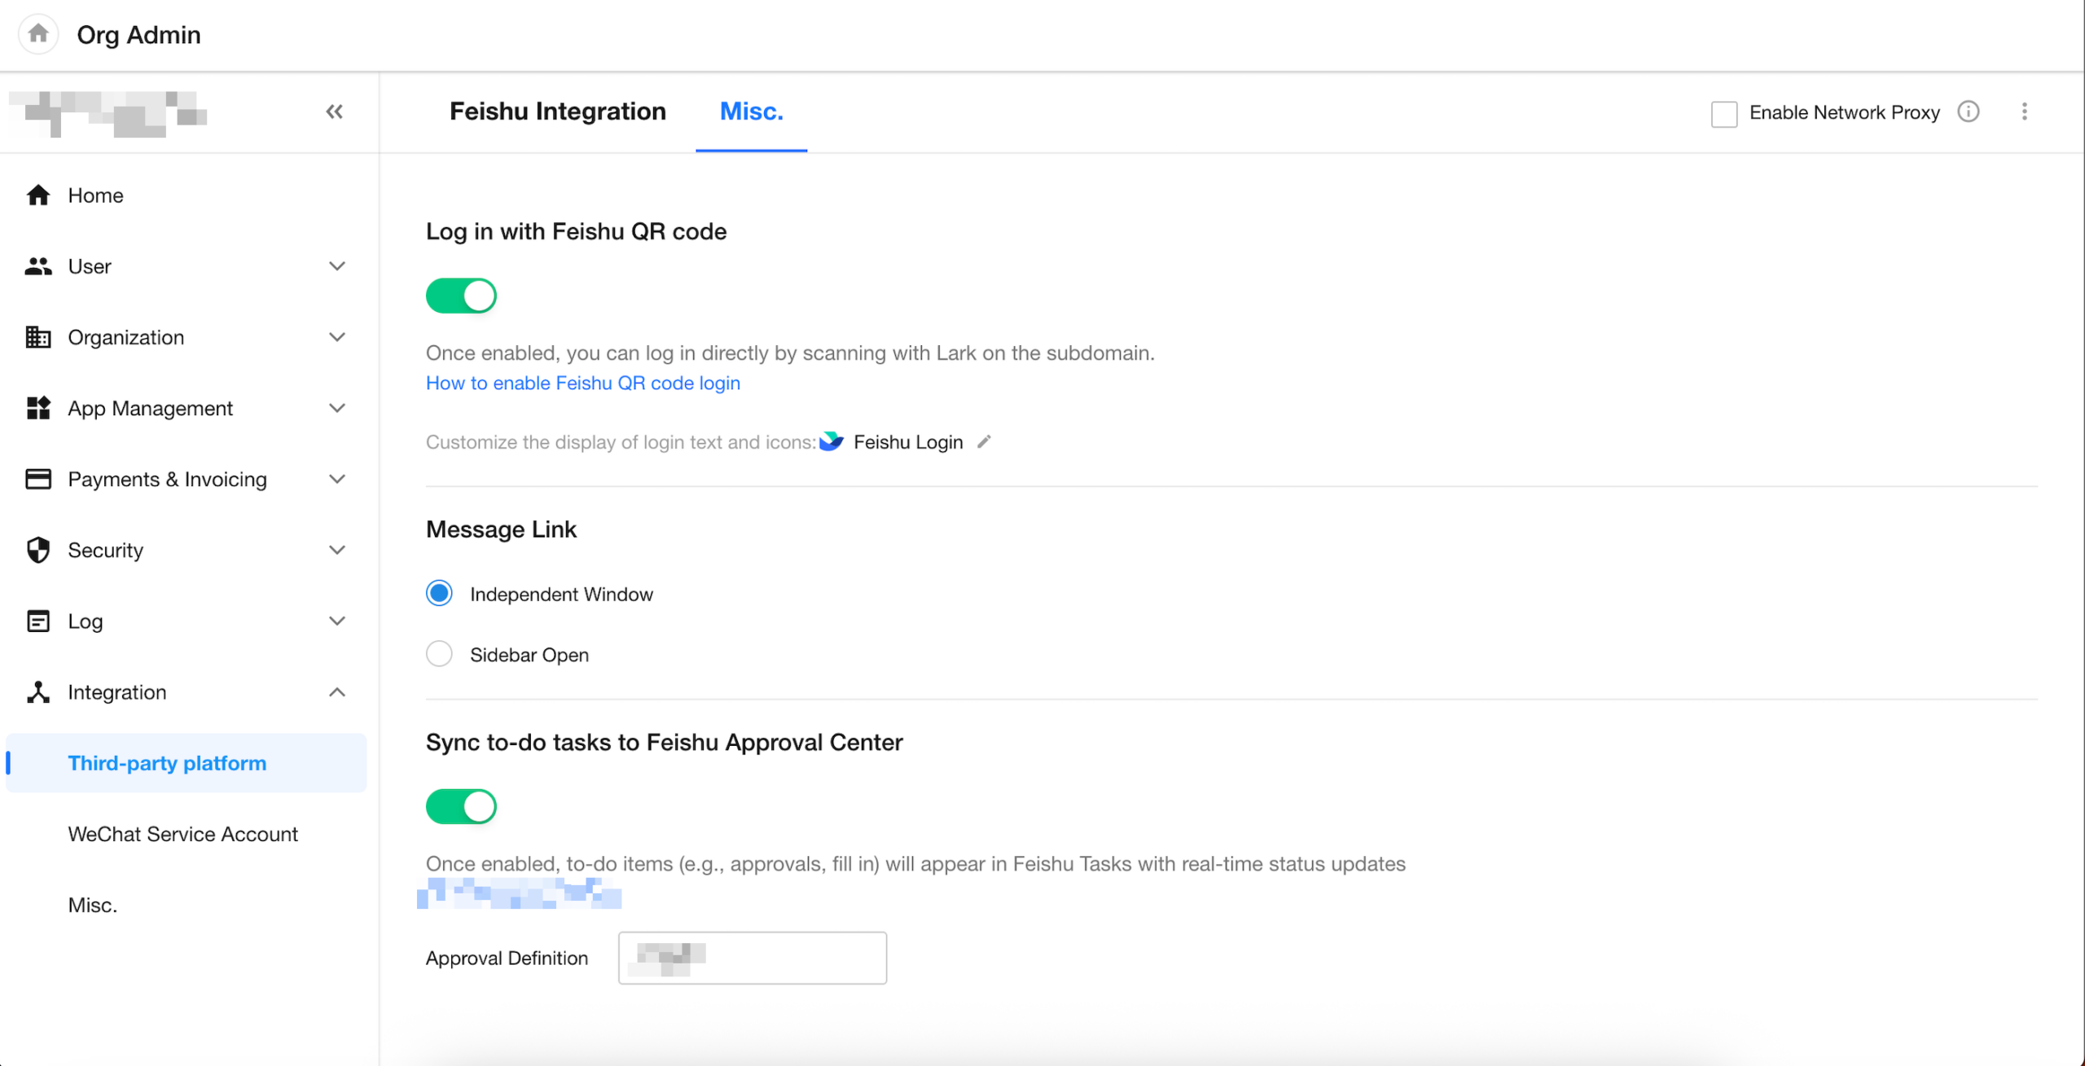This screenshot has height=1066, width=2085.
Task: Open WeChat Service Account menu item
Action: [183, 834]
